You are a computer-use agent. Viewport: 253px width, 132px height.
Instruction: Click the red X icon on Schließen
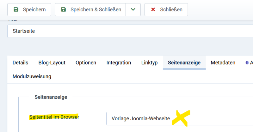tap(153, 9)
